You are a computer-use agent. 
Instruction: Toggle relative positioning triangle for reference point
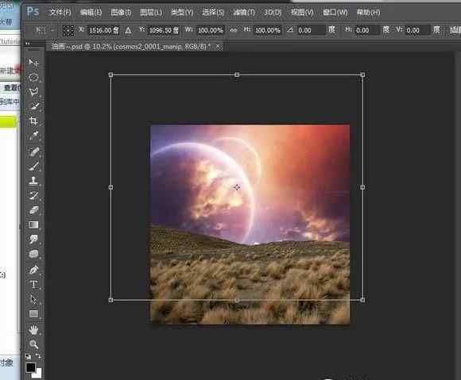128,30
